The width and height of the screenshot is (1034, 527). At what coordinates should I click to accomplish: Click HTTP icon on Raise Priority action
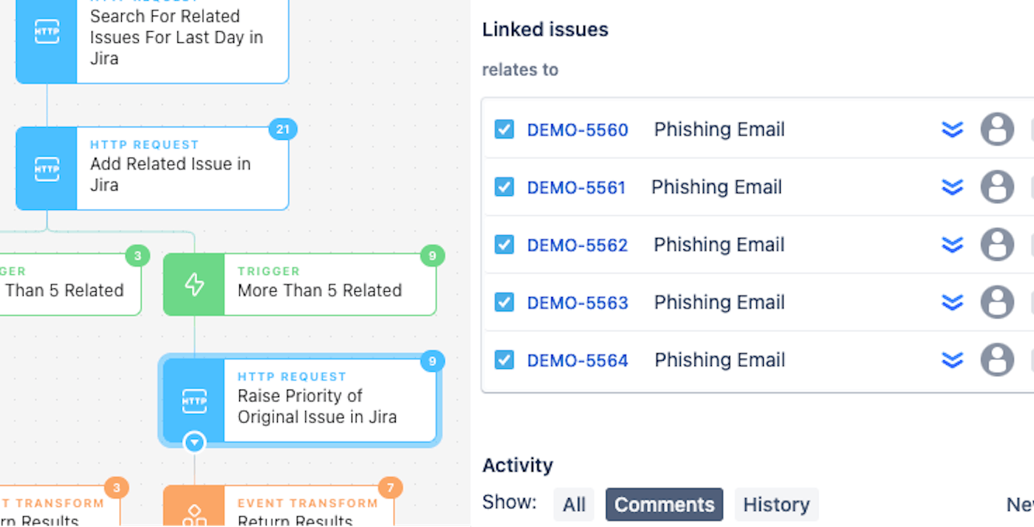tap(194, 401)
